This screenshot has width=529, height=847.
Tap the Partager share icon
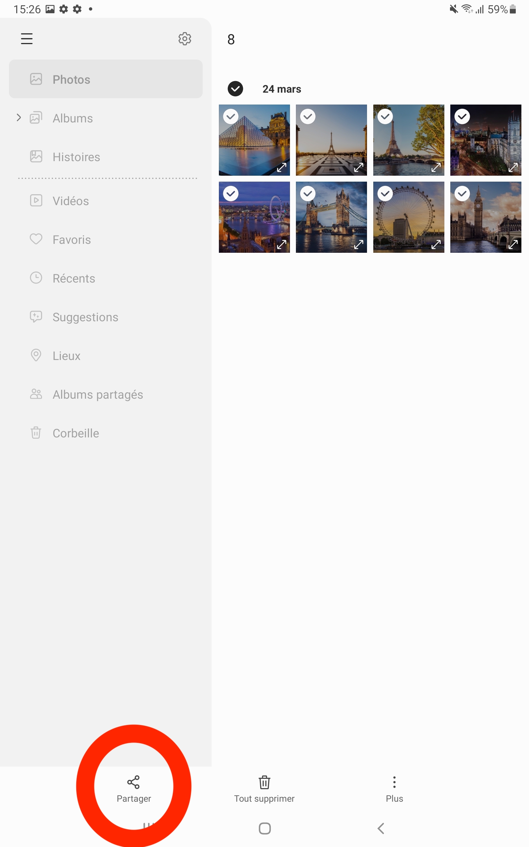pos(133,782)
